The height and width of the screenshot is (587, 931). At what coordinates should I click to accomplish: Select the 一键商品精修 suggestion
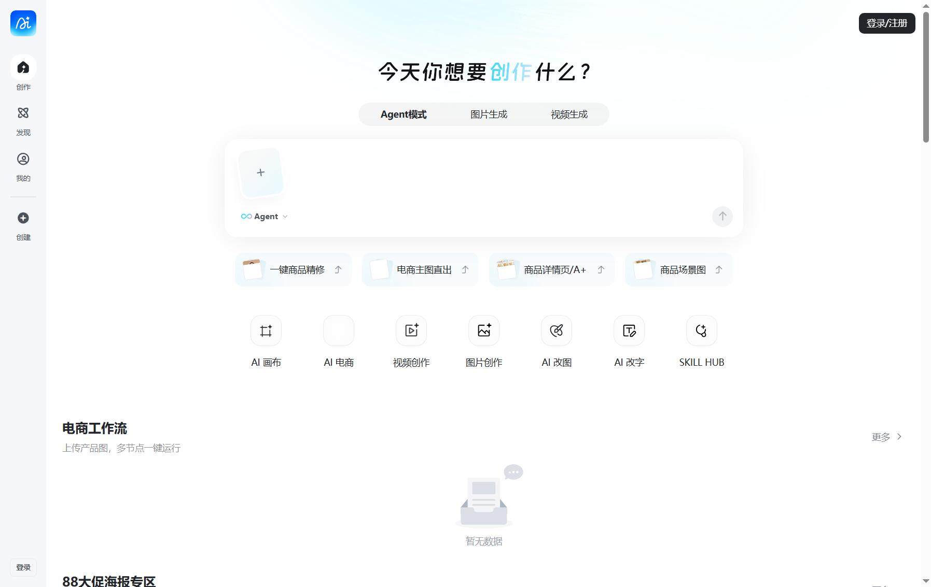[x=293, y=269]
